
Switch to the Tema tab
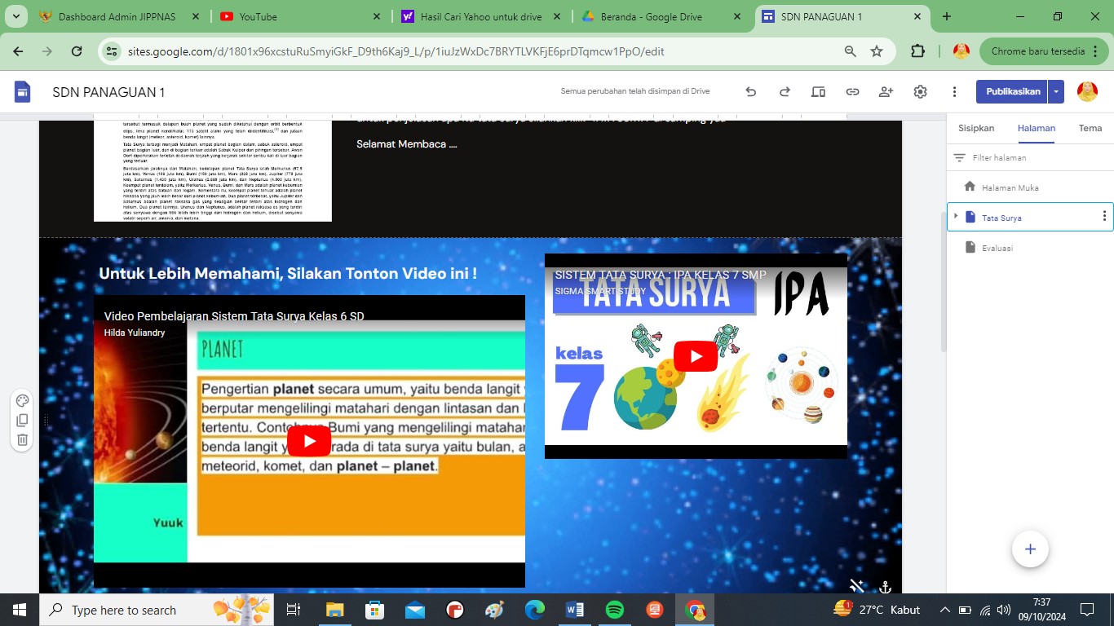(x=1090, y=128)
